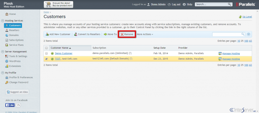
Task: Collapse the Server Management section
Action: 3,52
